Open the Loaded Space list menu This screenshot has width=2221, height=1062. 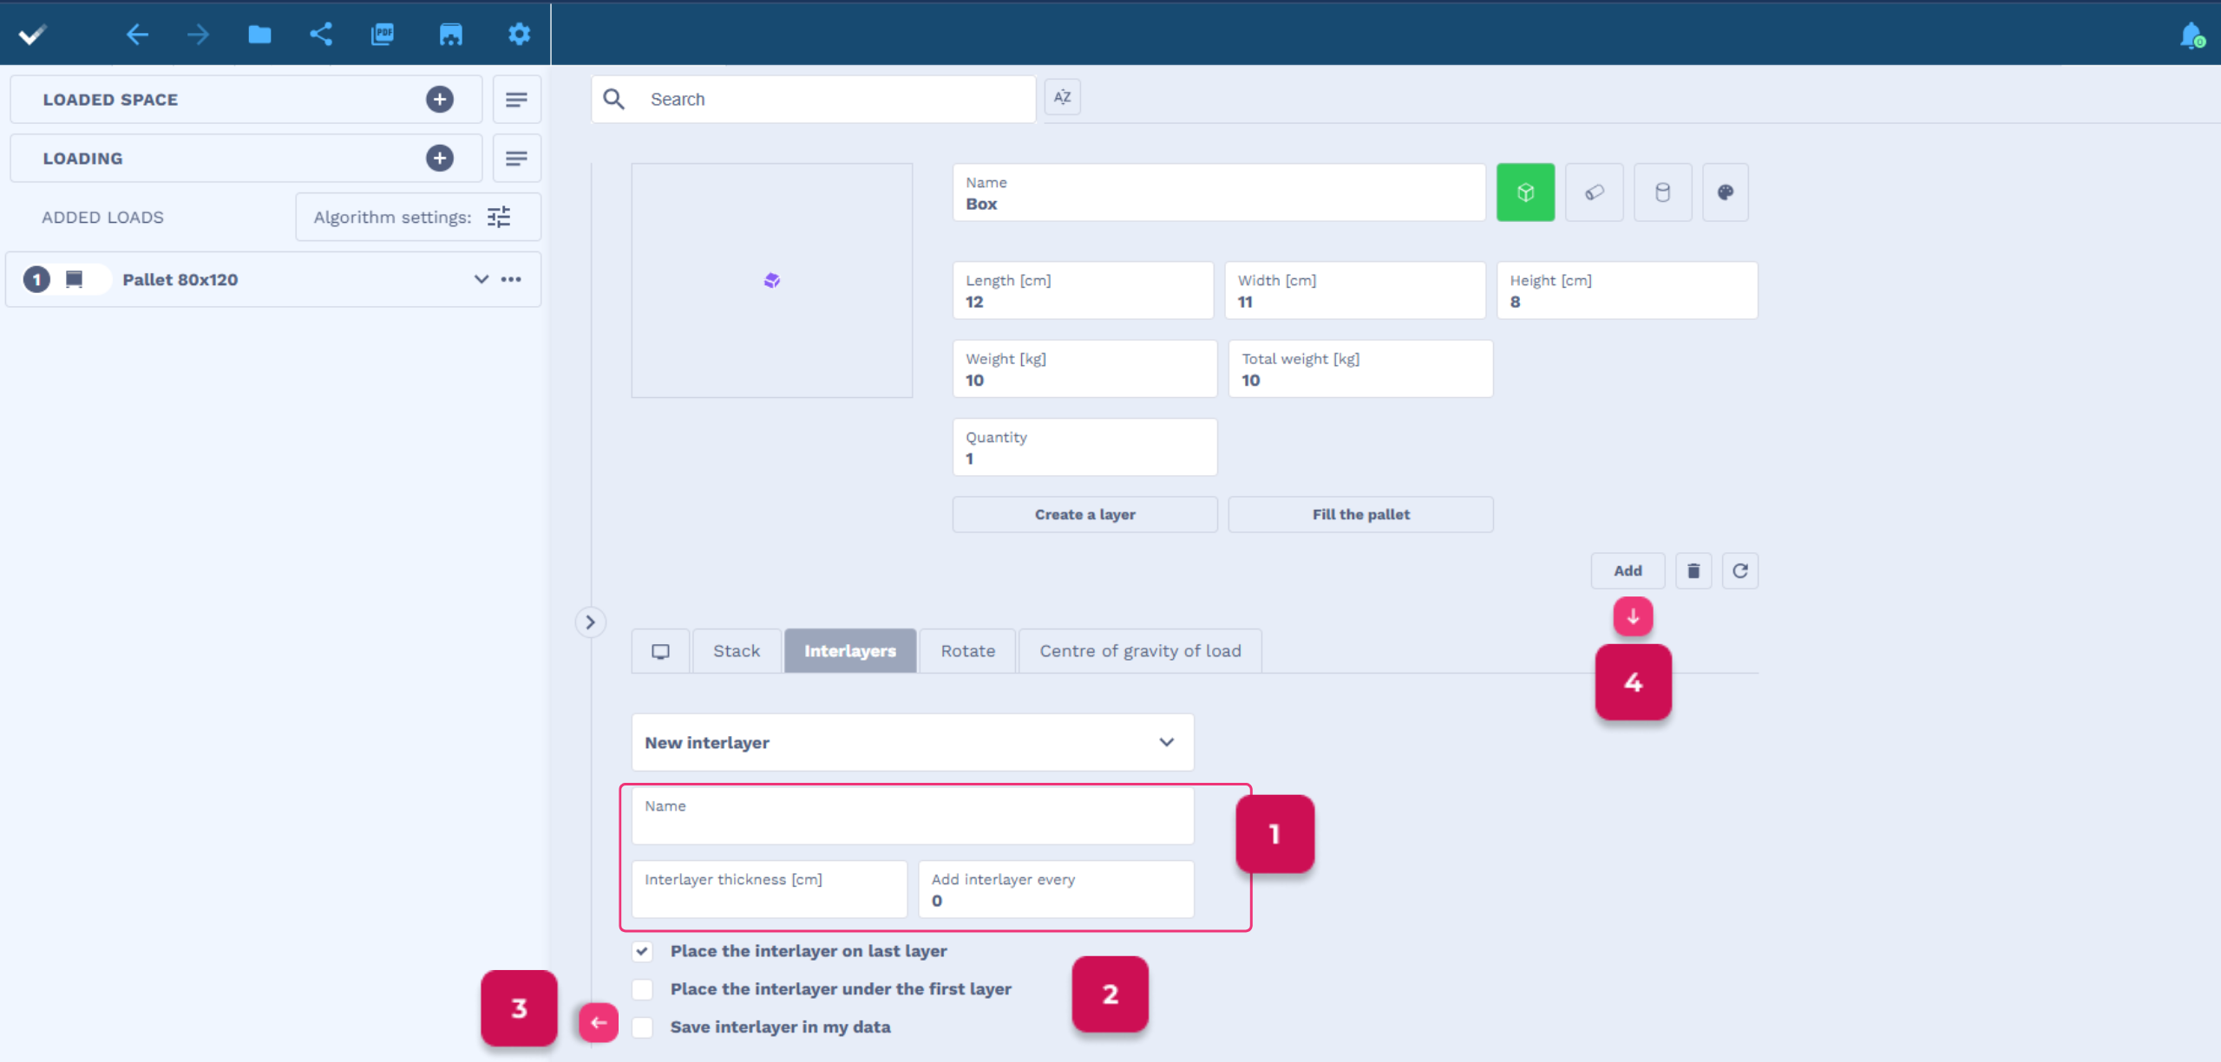click(x=516, y=100)
